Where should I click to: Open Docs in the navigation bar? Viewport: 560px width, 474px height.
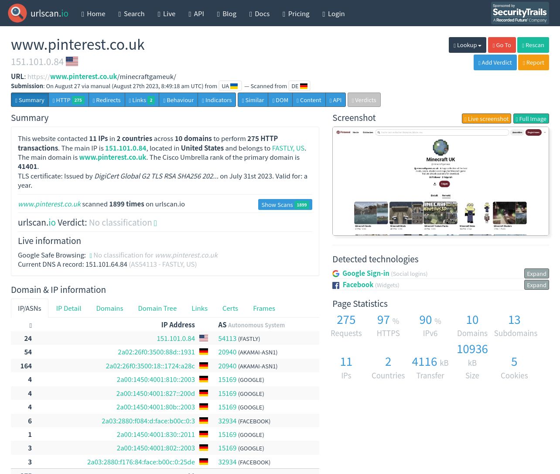click(x=260, y=14)
